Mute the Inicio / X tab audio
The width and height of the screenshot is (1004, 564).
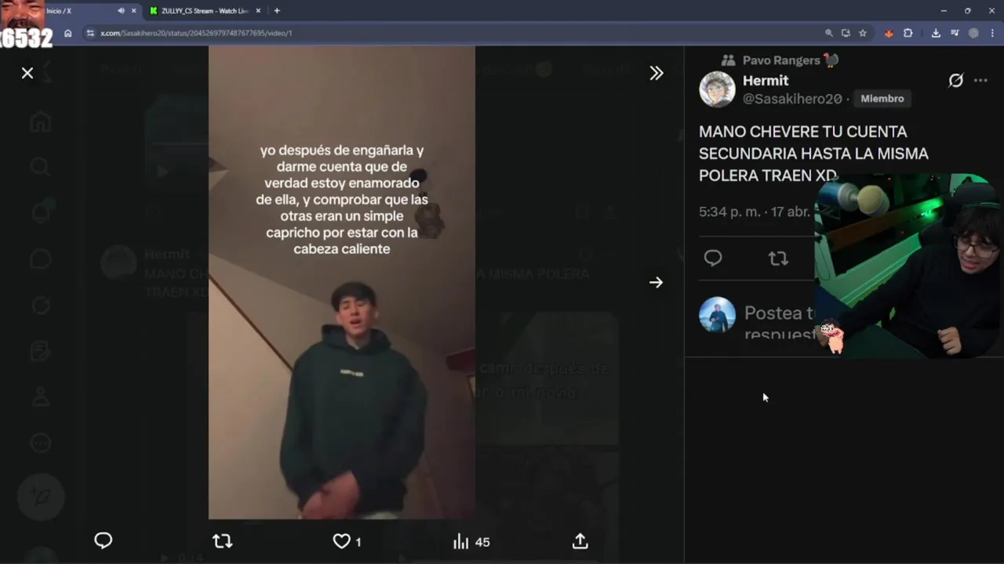(121, 11)
